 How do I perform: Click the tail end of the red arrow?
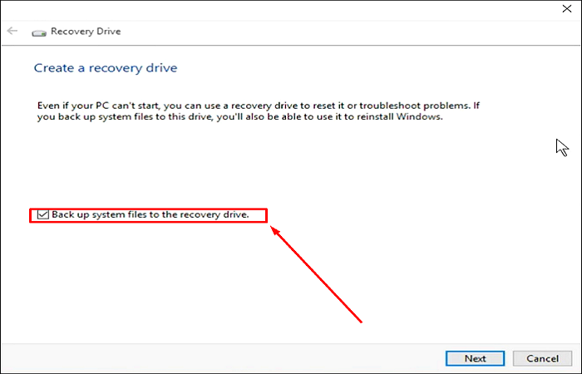click(362, 321)
